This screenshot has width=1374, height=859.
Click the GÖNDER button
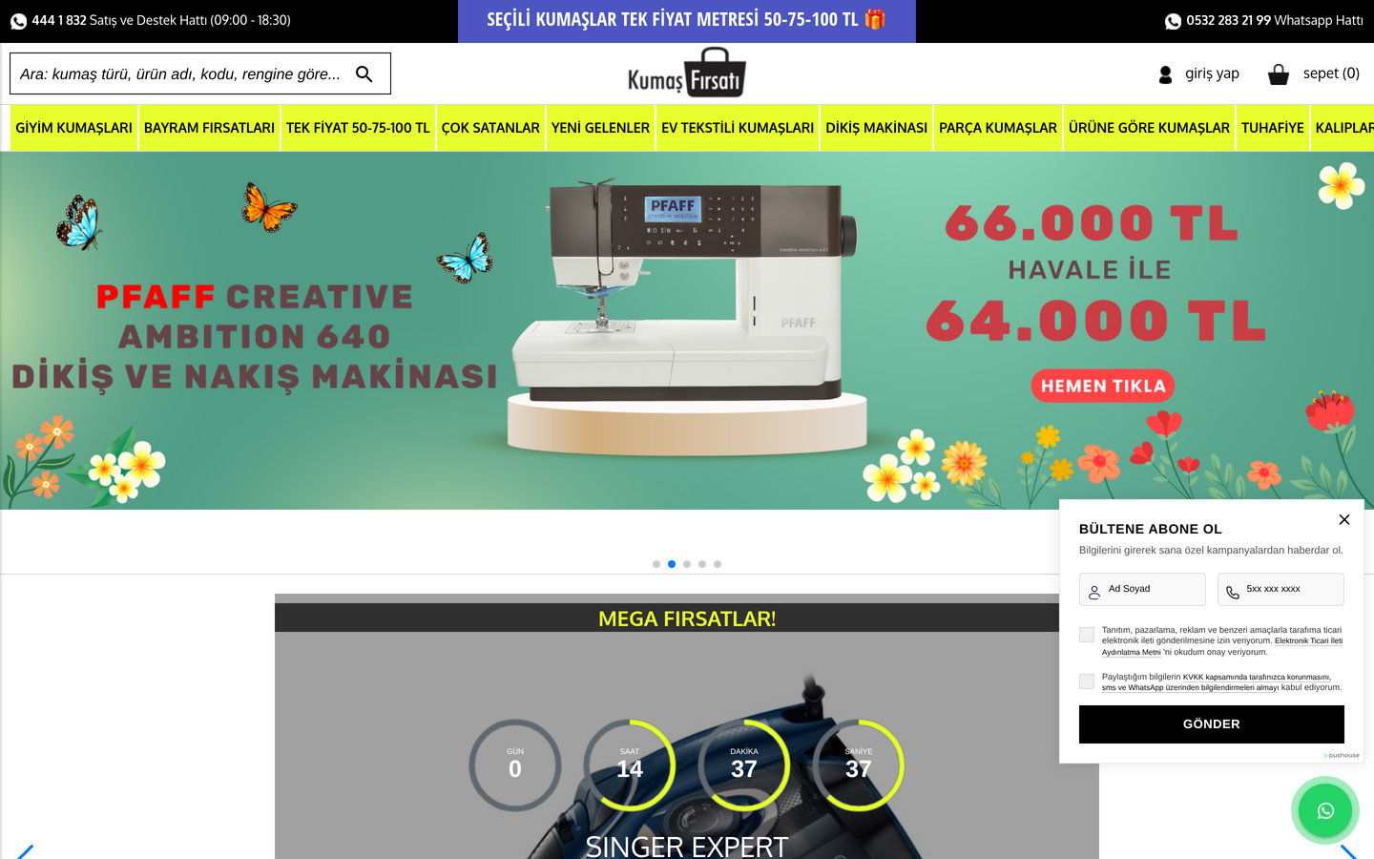click(1212, 724)
